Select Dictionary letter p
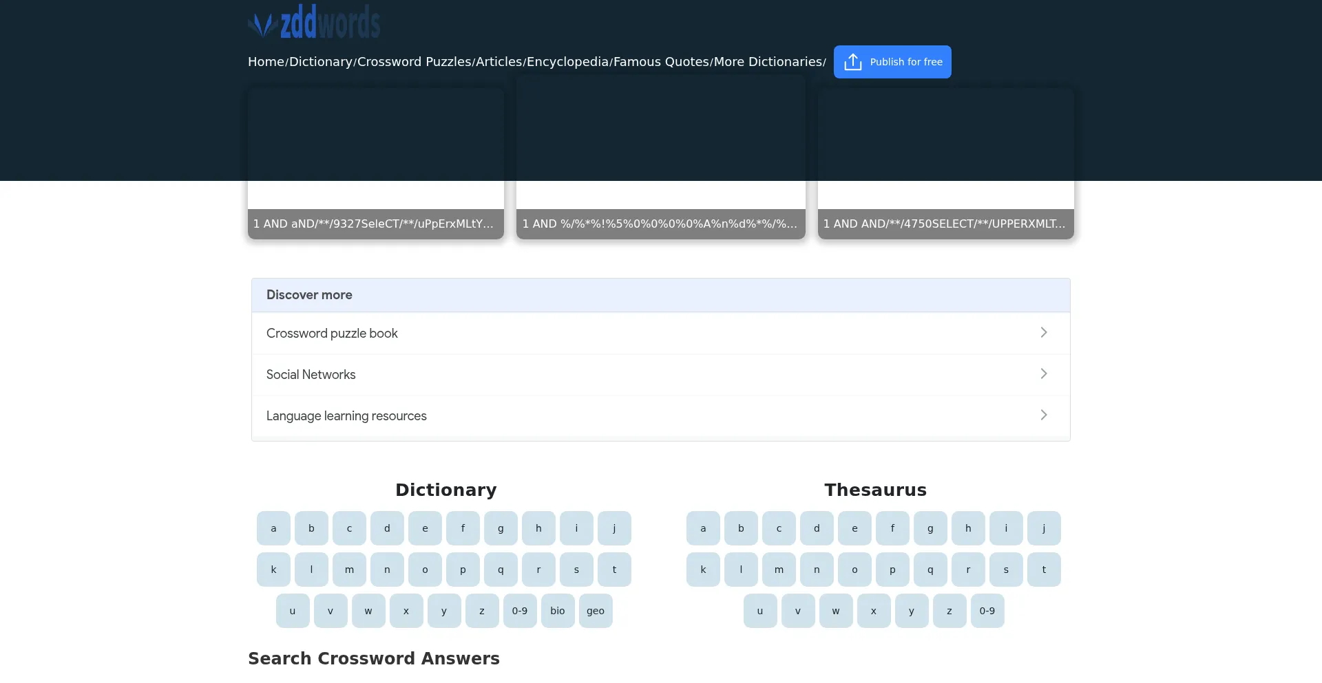The height and width of the screenshot is (683, 1322). (463, 570)
